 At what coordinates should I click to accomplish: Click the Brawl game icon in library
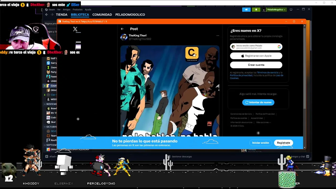click(48, 108)
